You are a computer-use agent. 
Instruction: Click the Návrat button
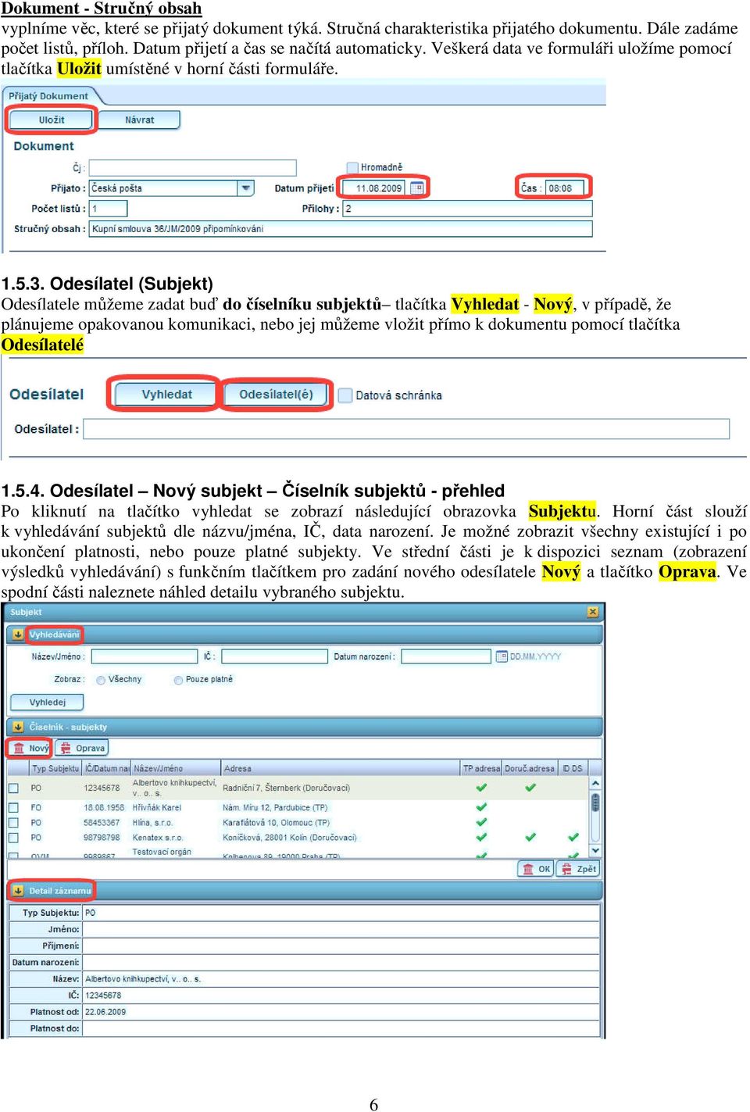[139, 120]
